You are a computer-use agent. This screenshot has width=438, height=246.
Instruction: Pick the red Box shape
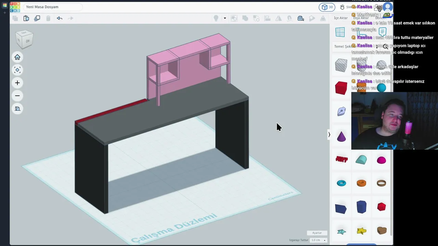(x=341, y=88)
